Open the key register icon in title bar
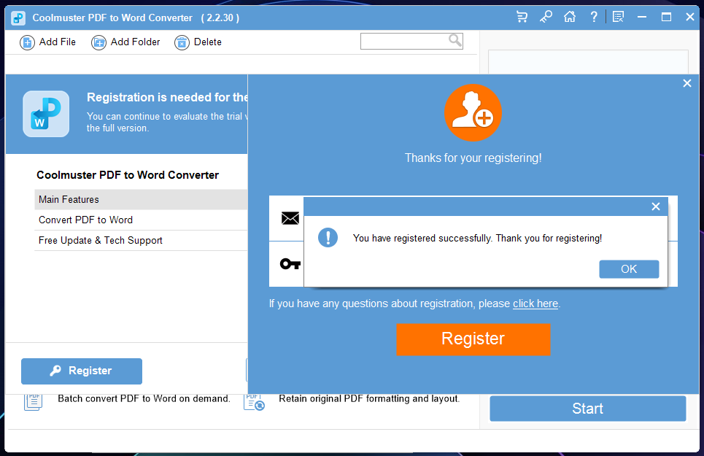Image resolution: width=704 pixels, height=456 pixels. pos(546,17)
